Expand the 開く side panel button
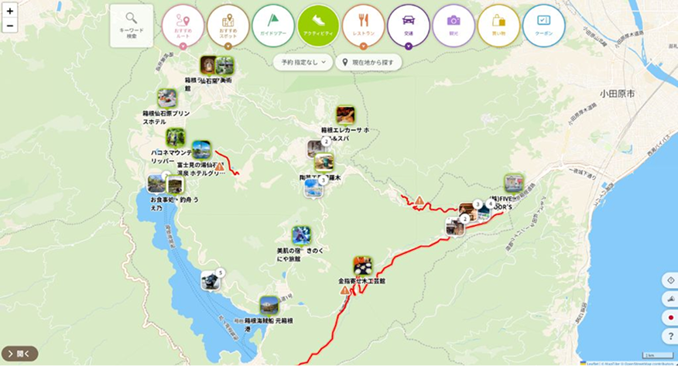 coord(19,354)
